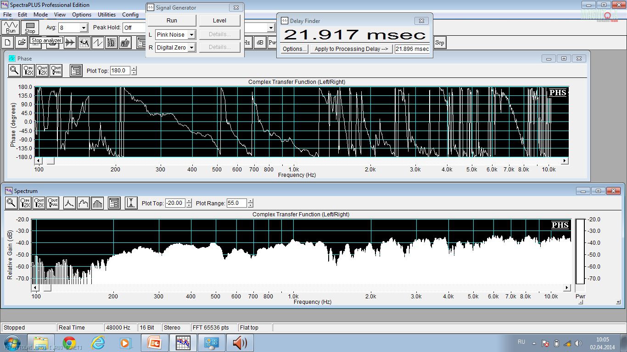The width and height of the screenshot is (627, 352).
Task: Open a file using the folder icon
Action: tap(21, 43)
